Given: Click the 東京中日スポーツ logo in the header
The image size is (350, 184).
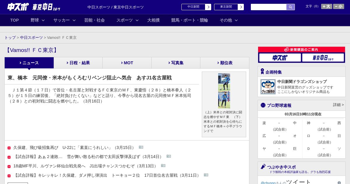Looking at the screenshot, I should click(x=46, y=7).
